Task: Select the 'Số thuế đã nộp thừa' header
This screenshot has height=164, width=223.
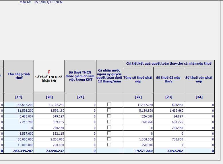Action: click(168, 79)
